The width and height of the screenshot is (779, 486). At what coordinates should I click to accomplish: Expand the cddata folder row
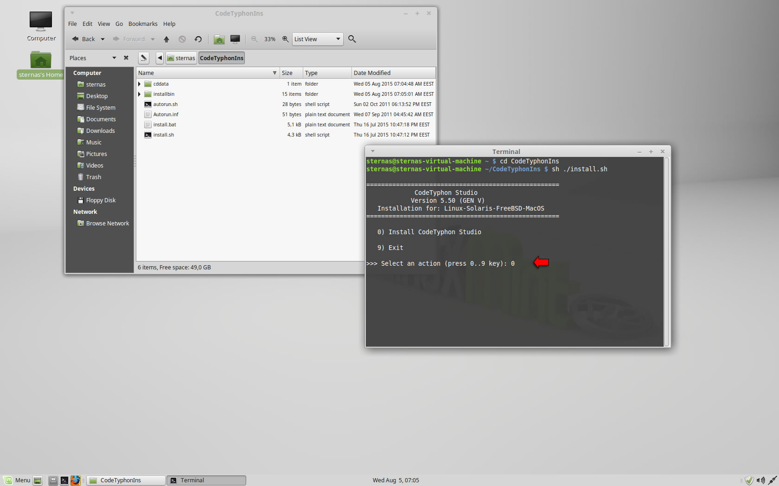pyautogui.click(x=139, y=84)
